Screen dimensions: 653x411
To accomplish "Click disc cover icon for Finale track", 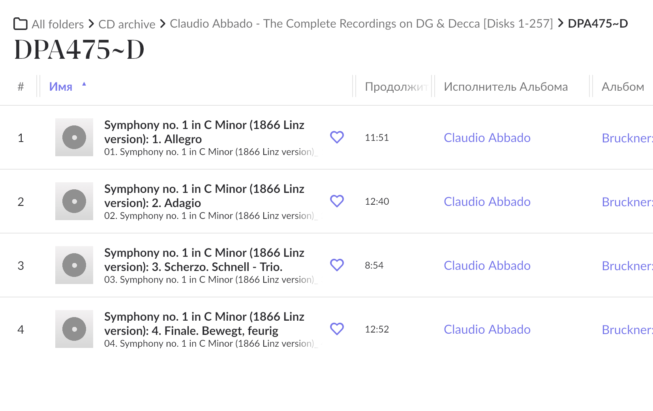I will click(74, 329).
